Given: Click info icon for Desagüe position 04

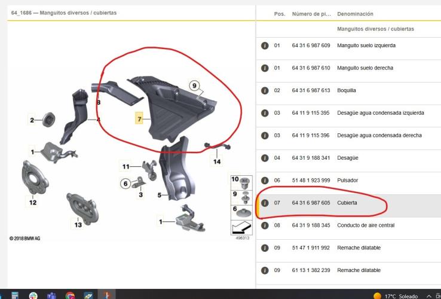Looking at the screenshot, I should [265, 158].
